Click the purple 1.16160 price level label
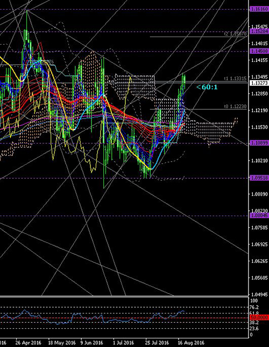This screenshot has height=347, width=269. (x=259, y=9)
